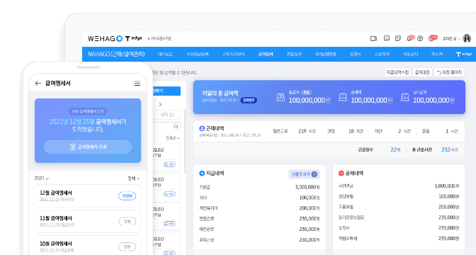Click the search input in the employee list
The width and height of the screenshot is (476, 255).
click(166, 126)
